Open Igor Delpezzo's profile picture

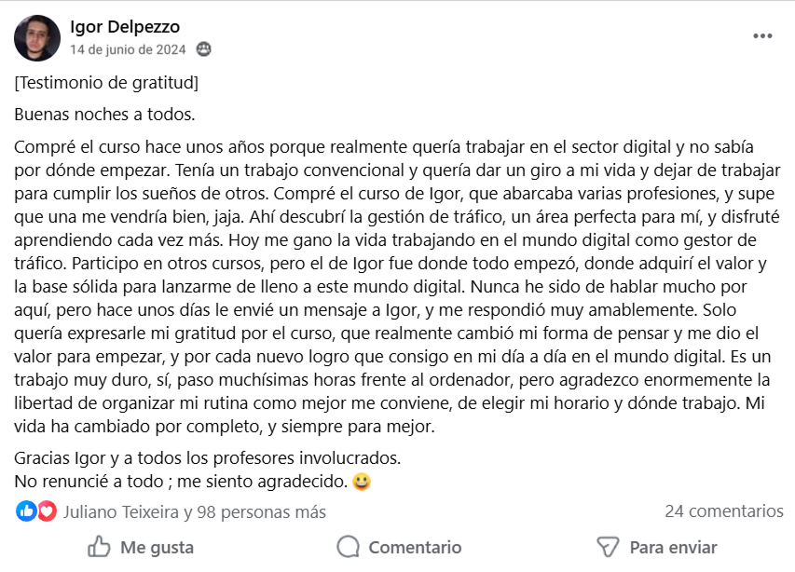(x=37, y=38)
